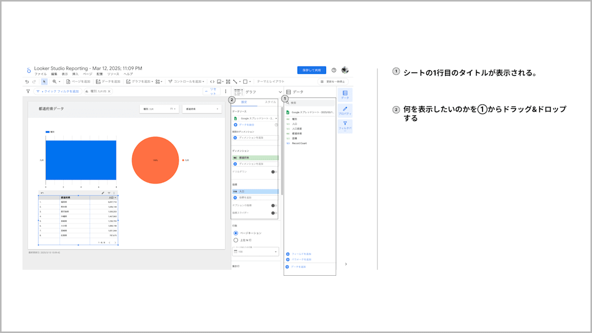Open the グラフを追加 dropdown

pos(140,81)
